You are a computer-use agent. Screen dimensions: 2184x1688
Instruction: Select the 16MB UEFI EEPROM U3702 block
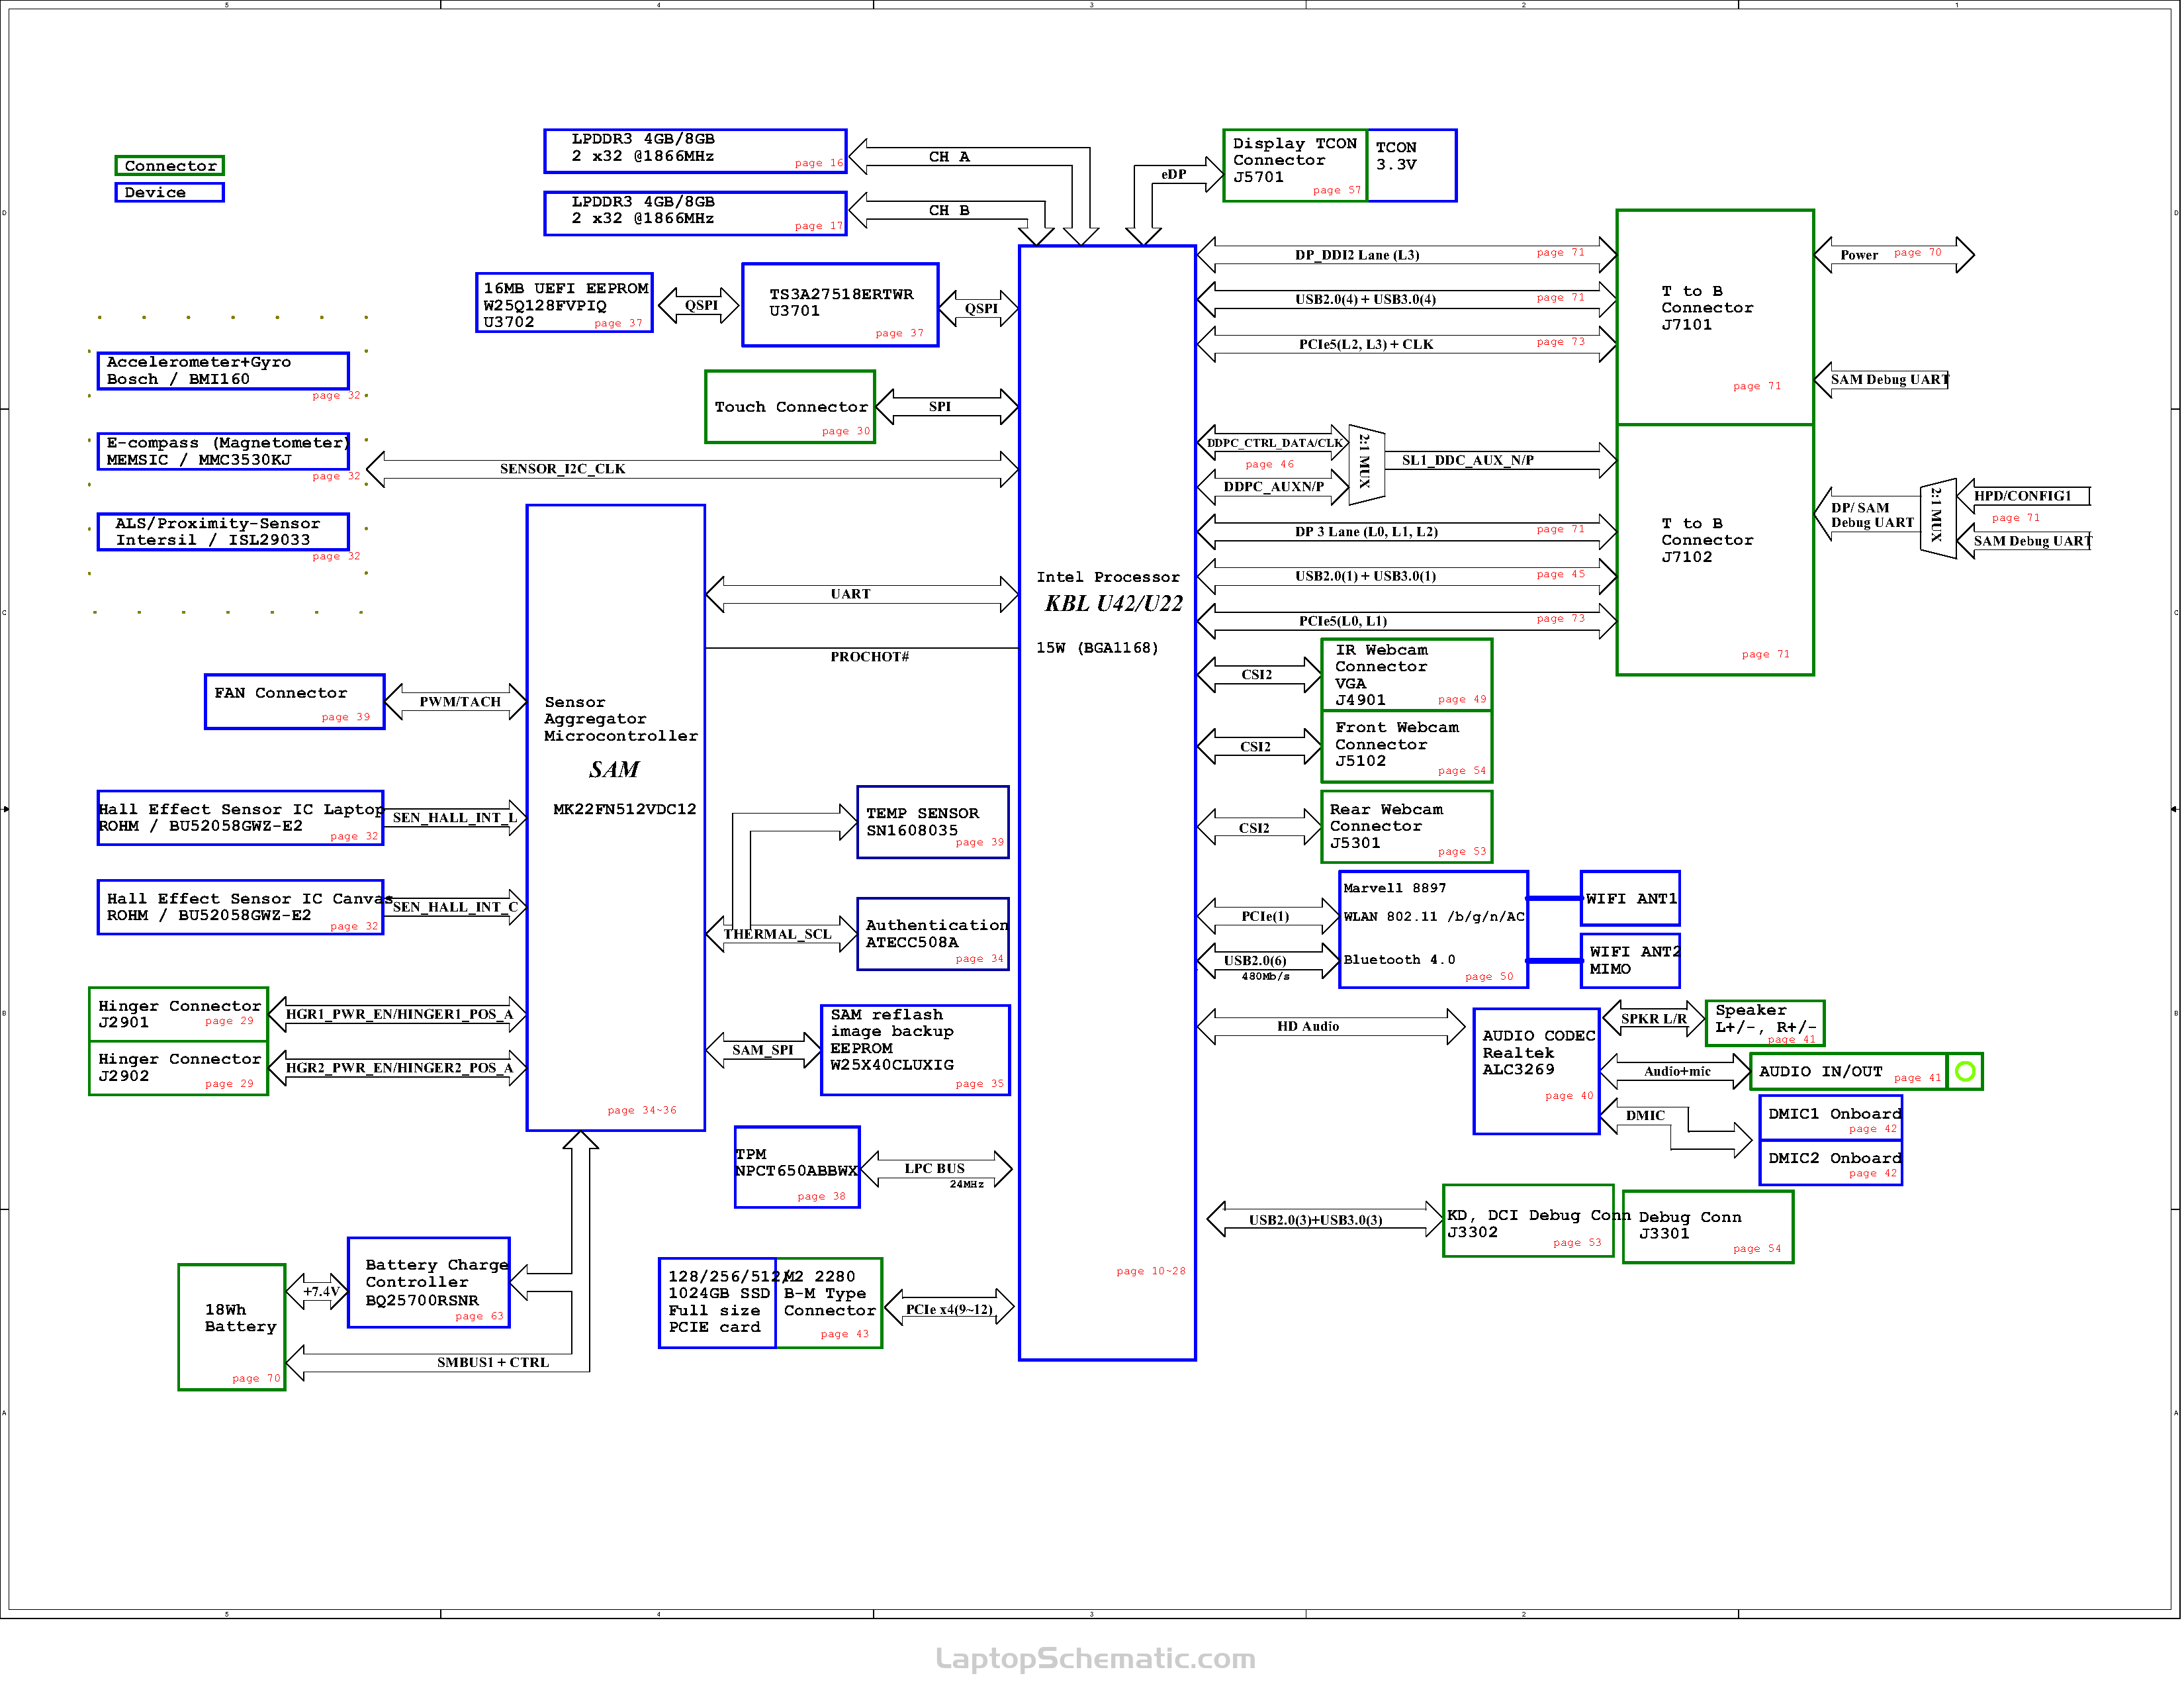coord(564,302)
